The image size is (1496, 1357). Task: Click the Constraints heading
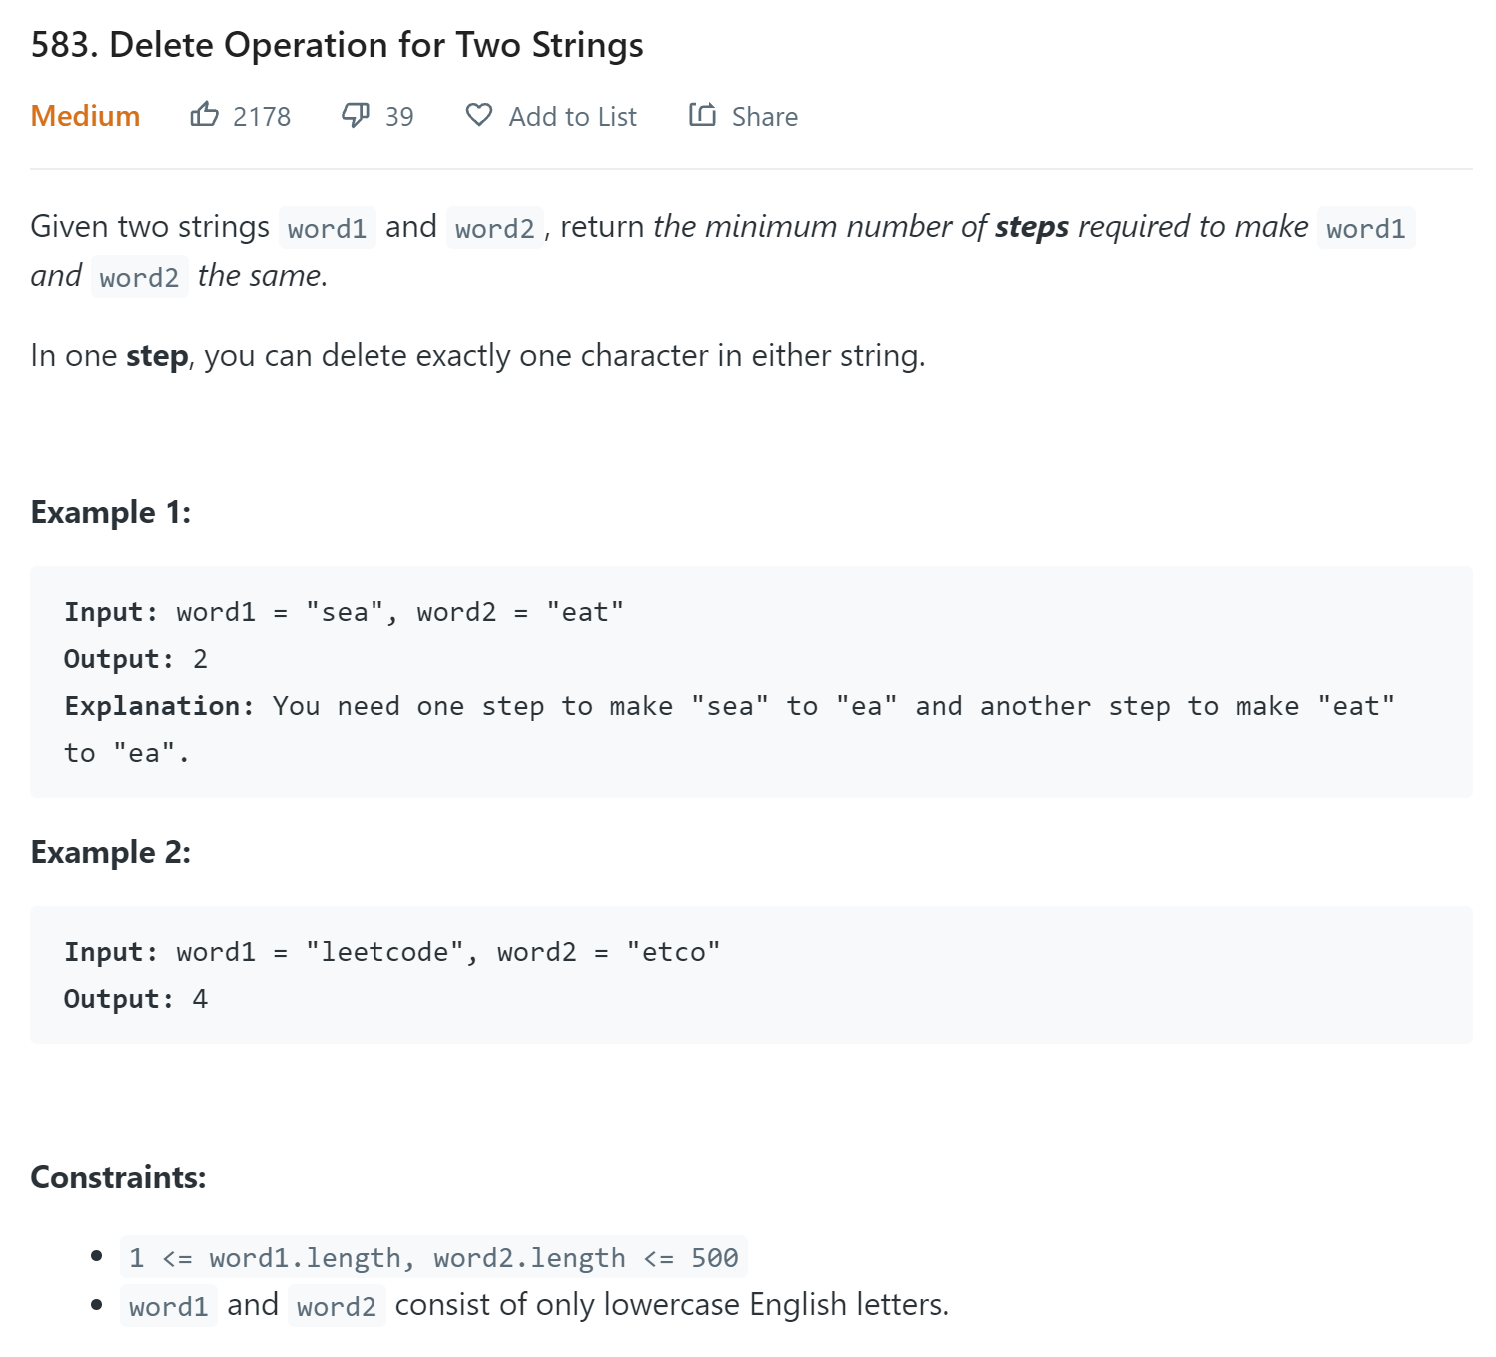coord(118,1177)
